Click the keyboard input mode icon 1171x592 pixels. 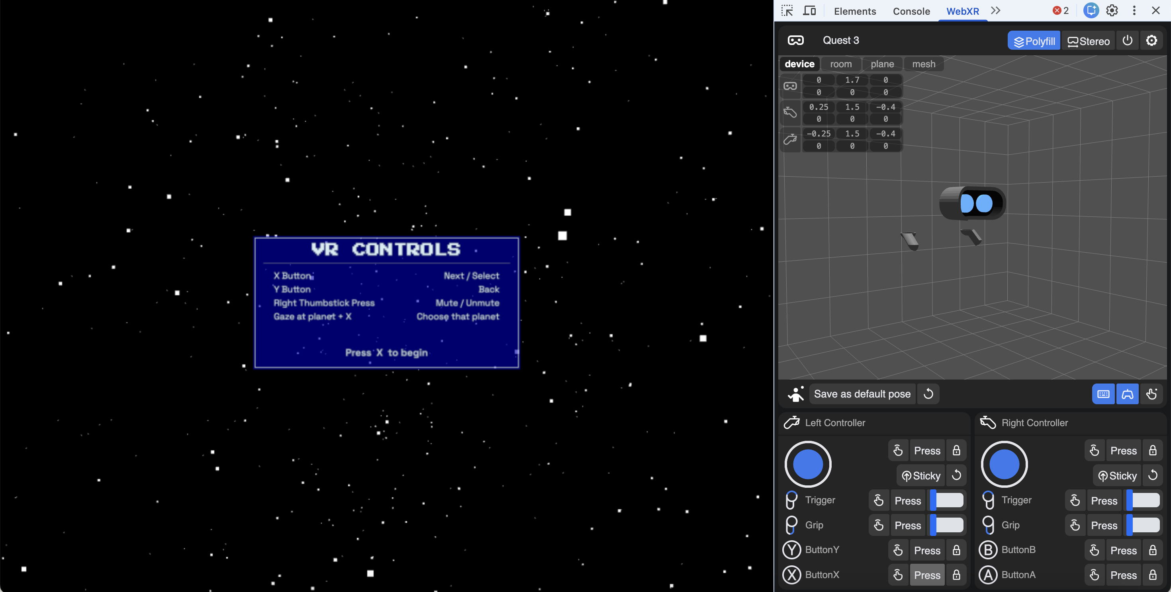point(1103,393)
